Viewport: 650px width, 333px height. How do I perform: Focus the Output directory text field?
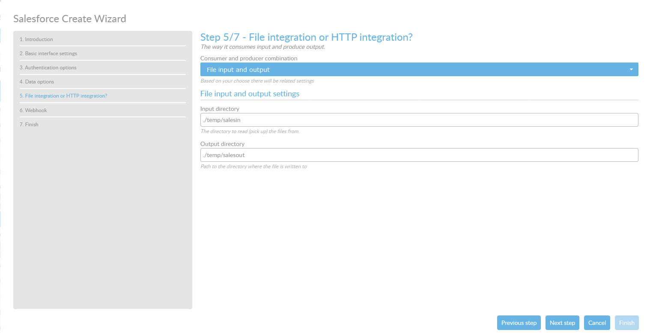pyautogui.click(x=419, y=155)
